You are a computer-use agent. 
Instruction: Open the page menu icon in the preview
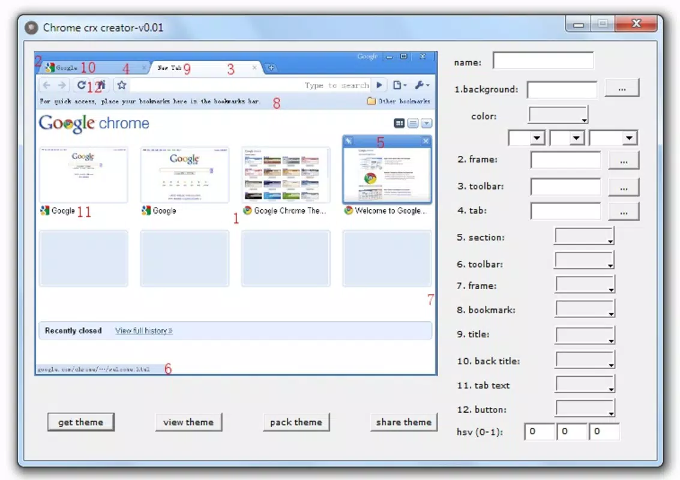[399, 85]
